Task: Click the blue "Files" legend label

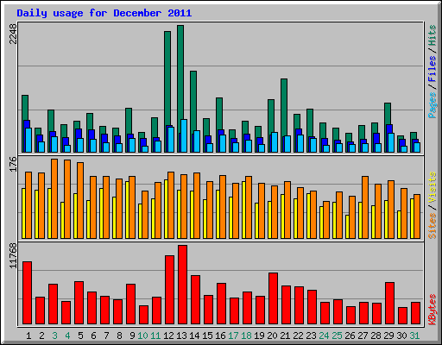Action: coord(433,68)
